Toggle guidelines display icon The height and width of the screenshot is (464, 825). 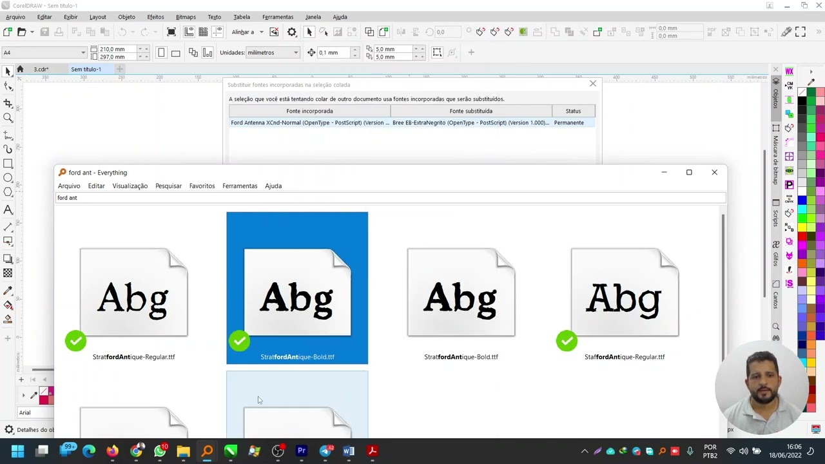point(217,32)
